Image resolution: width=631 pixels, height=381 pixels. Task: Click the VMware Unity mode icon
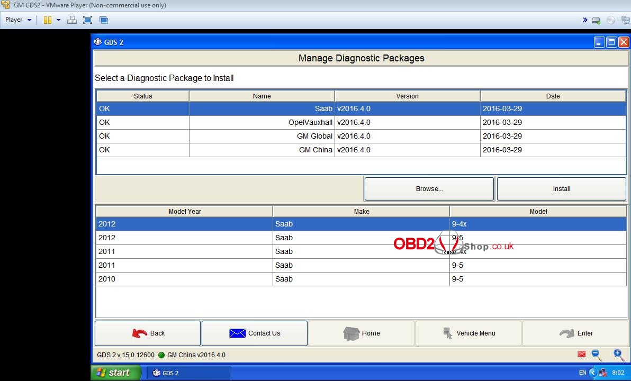point(104,20)
